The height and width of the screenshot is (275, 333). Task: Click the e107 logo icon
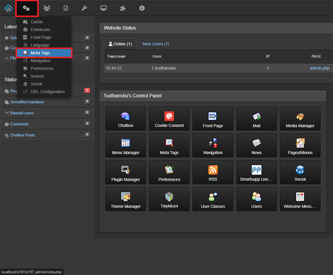8,8
